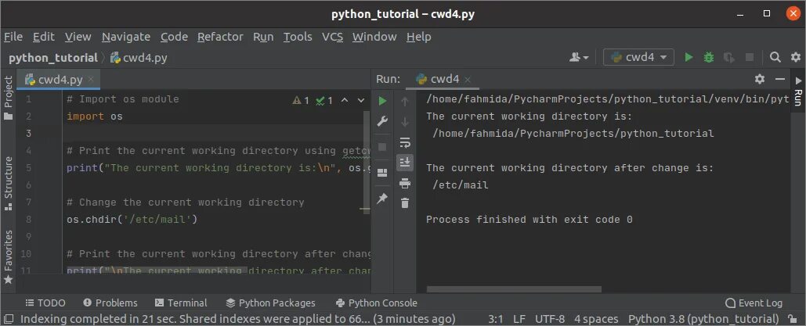Click python_tutorial in the breadcrumb
Viewport: 806px width, 326px height.
(53, 57)
